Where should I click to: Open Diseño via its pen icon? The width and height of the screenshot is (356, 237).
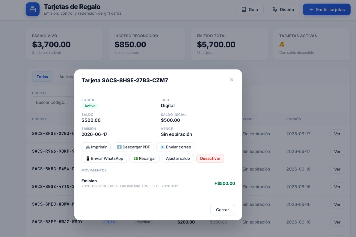tap(275, 10)
